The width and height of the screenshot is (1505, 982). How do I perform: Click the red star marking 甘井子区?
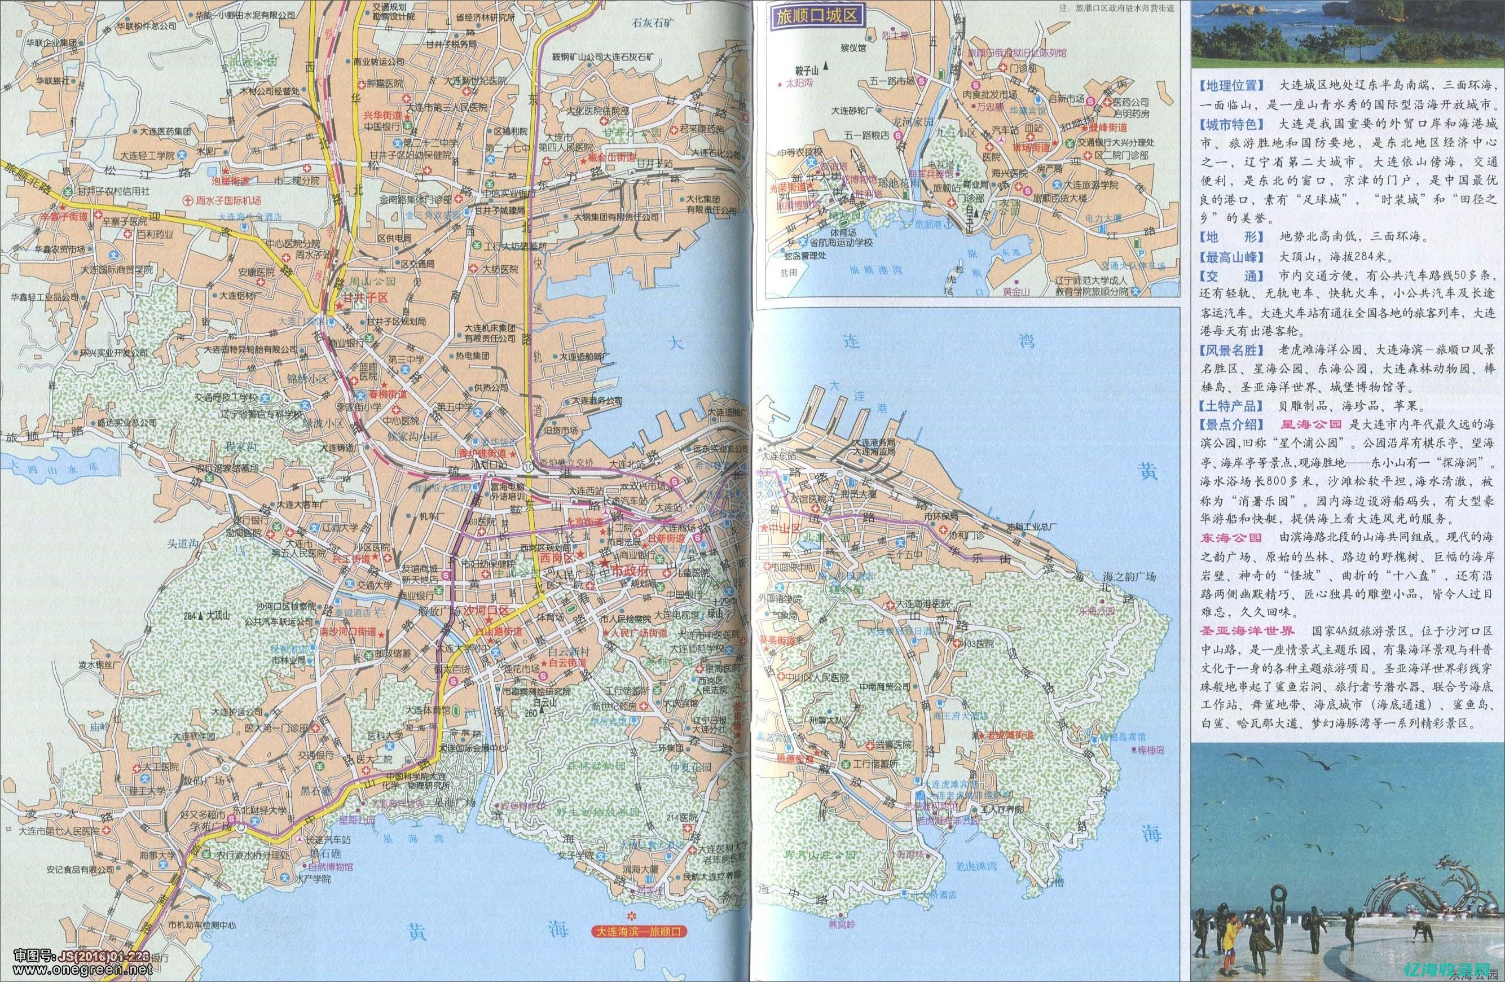tap(340, 306)
